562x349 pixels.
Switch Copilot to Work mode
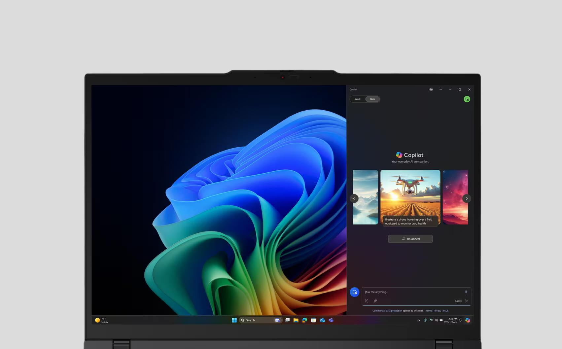click(x=358, y=99)
